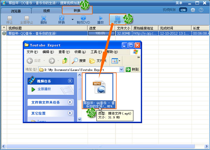Click the main horizontal scrollbar left arrow
The image size is (210, 150).
[3, 146]
